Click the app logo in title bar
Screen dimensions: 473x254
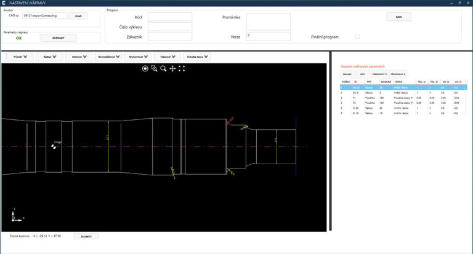[x=4, y=3]
